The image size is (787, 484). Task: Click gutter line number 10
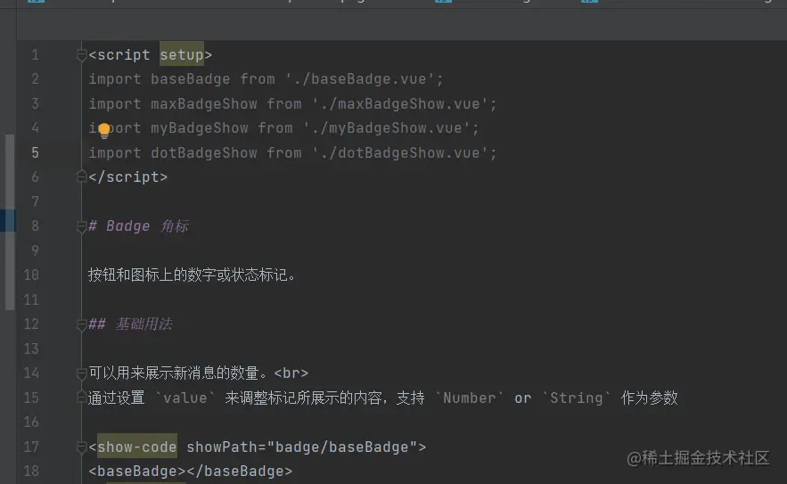tap(31, 275)
